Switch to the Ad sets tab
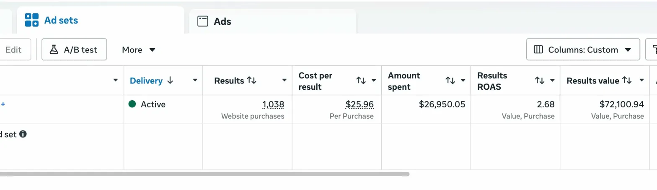The height and width of the screenshot is (190, 657). (x=61, y=20)
